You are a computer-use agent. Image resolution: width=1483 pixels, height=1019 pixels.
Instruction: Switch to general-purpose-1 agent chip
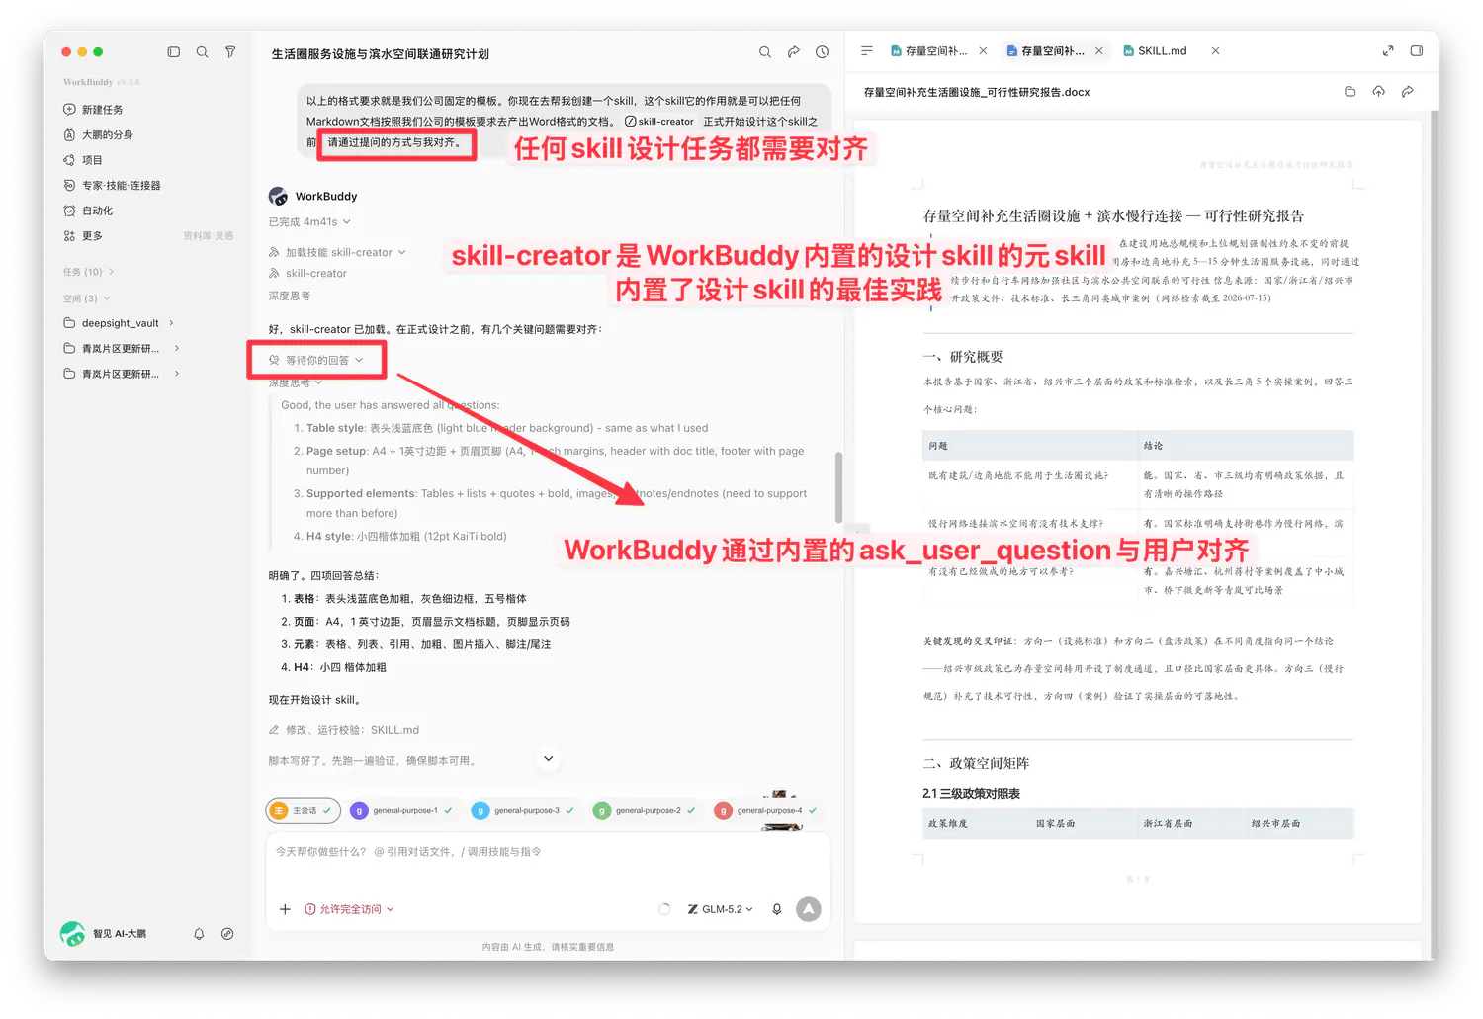402,810
